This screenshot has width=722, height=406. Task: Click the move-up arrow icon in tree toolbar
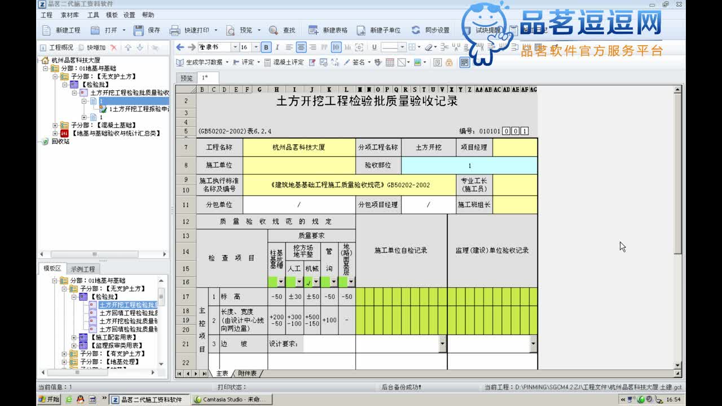(129, 48)
